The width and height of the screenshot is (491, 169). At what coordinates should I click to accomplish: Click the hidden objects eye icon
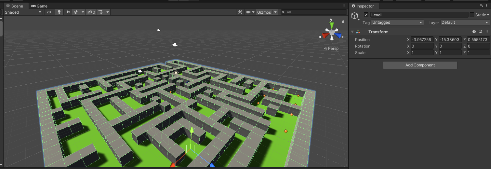tap(89, 12)
